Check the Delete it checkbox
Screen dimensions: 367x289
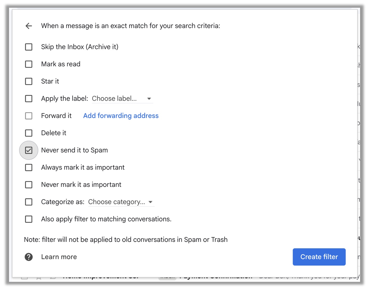29,133
